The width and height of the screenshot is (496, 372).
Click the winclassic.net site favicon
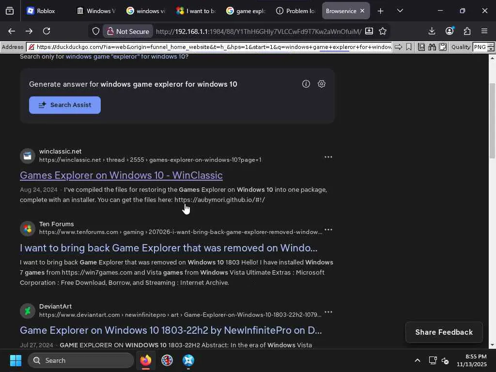[x=28, y=155]
